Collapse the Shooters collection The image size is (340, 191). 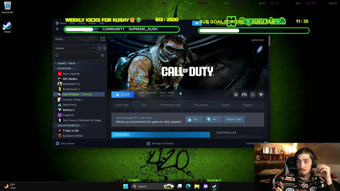click(55, 68)
